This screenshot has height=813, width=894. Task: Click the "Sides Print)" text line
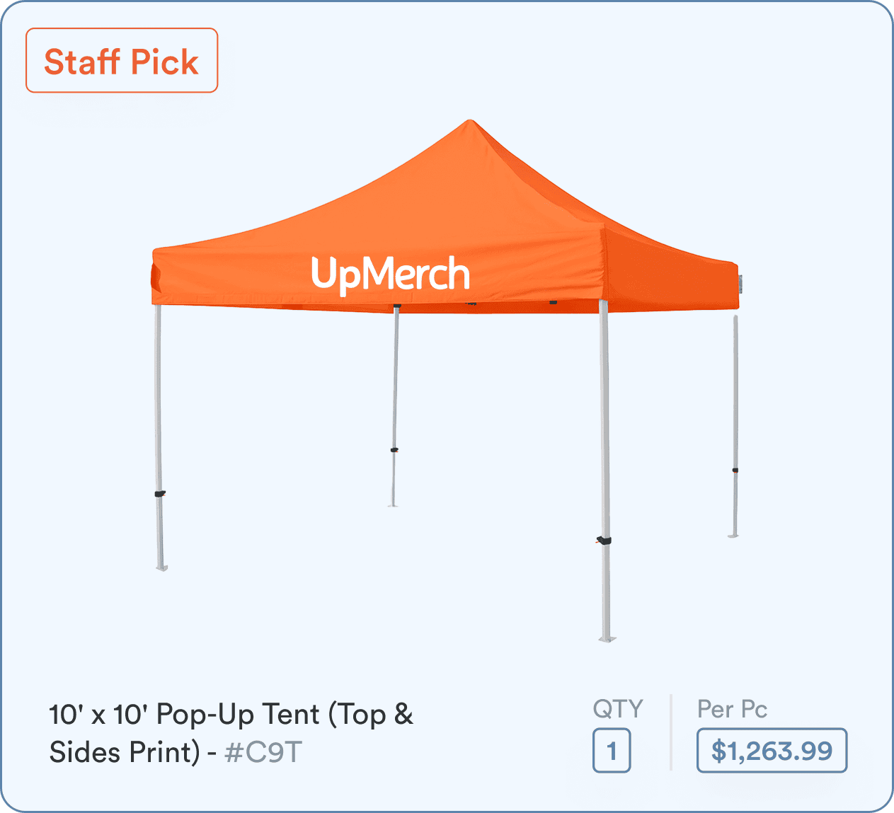(x=125, y=752)
